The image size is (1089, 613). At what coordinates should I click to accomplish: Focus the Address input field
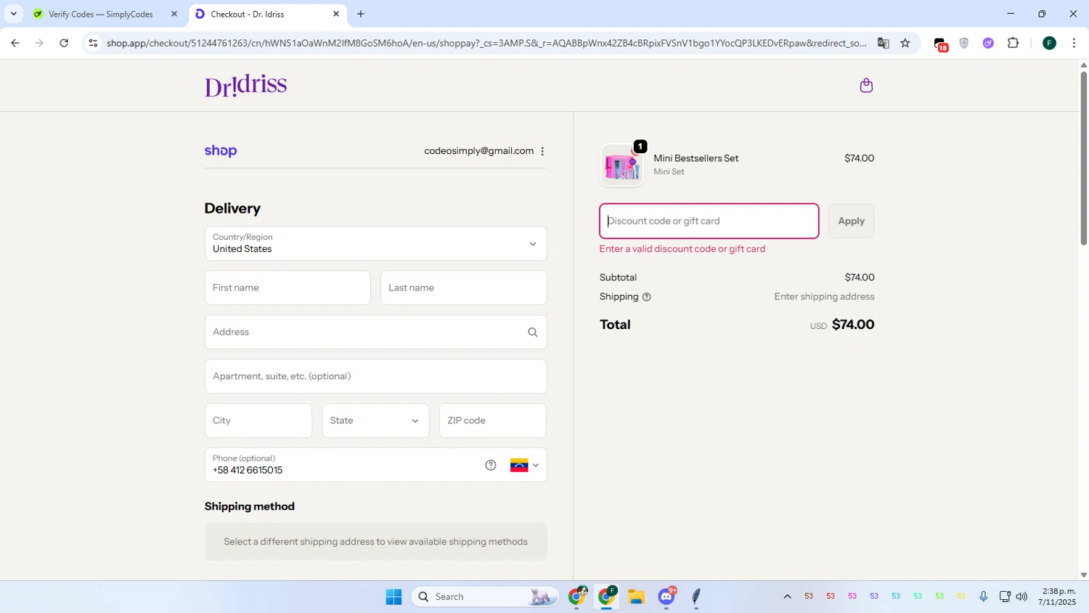click(x=375, y=332)
